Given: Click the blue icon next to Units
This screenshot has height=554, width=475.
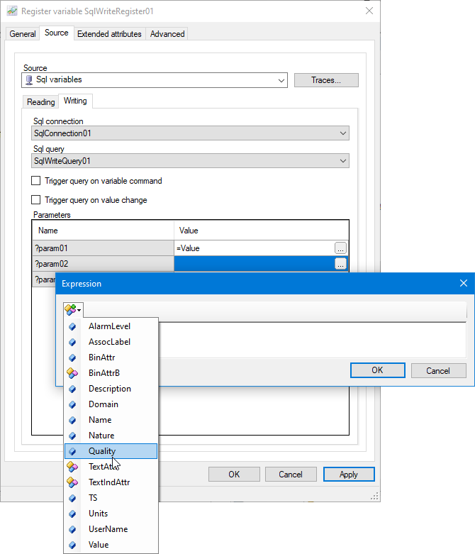Looking at the screenshot, I should [72, 514].
